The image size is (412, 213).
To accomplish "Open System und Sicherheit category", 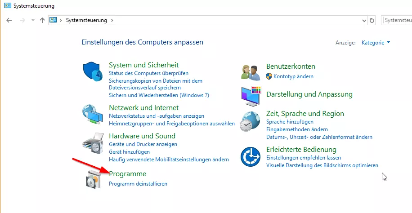I will coord(144,65).
